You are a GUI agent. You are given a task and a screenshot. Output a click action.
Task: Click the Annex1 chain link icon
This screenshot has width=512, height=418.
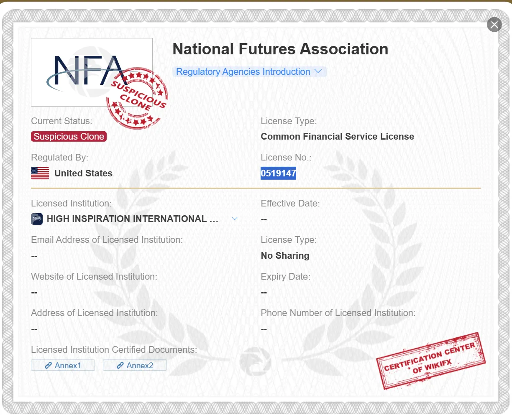(x=49, y=365)
